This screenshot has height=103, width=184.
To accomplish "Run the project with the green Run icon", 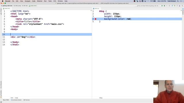I will pos(162,6).
